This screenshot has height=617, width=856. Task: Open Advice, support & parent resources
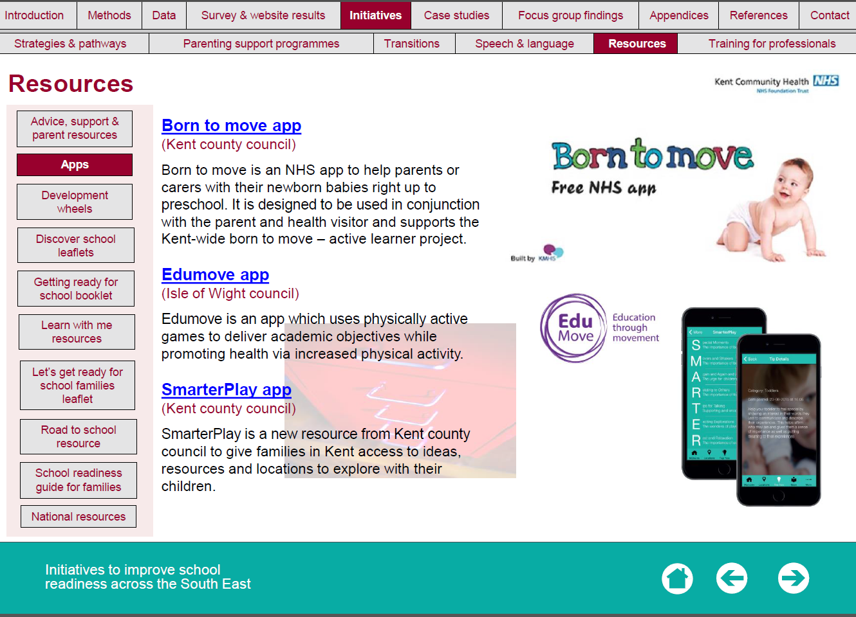pyautogui.click(x=75, y=129)
